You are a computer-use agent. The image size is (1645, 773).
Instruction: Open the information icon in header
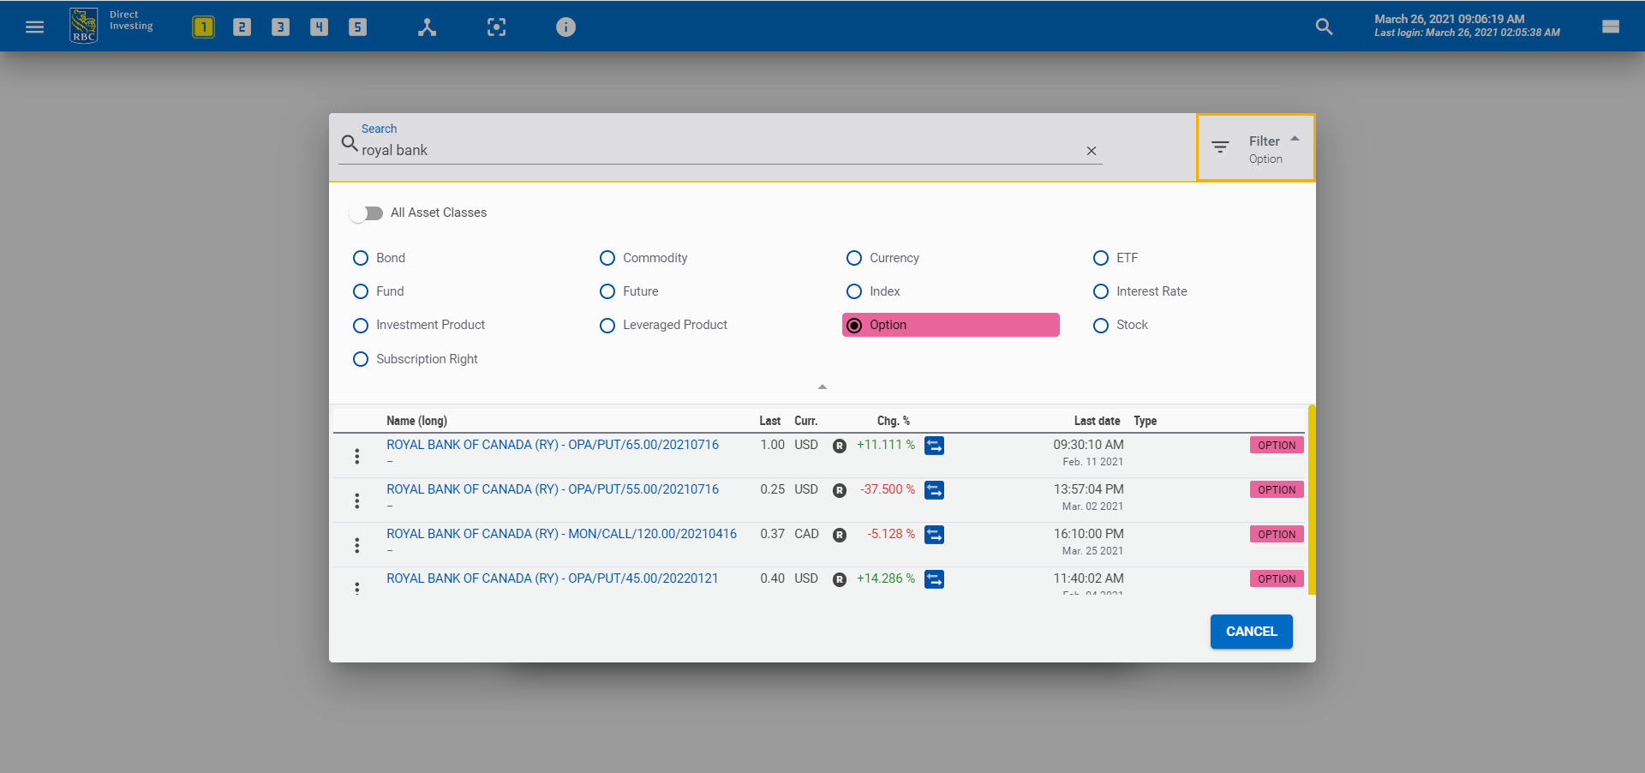click(x=565, y=27)
